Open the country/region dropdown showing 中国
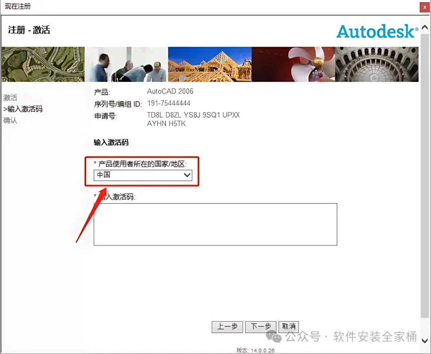Image resolution: width=431 pixels, height=354 pixels. coord(143,175)
